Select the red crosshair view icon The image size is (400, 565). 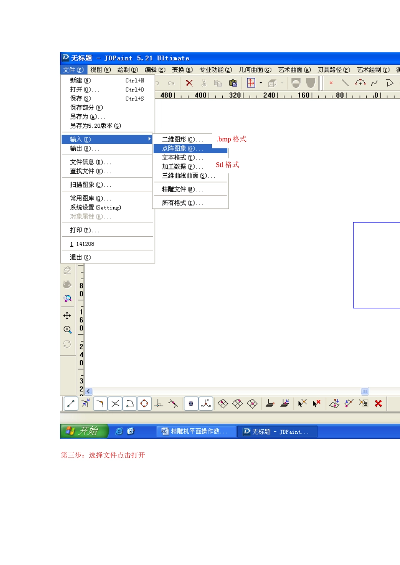coord(251,83)
